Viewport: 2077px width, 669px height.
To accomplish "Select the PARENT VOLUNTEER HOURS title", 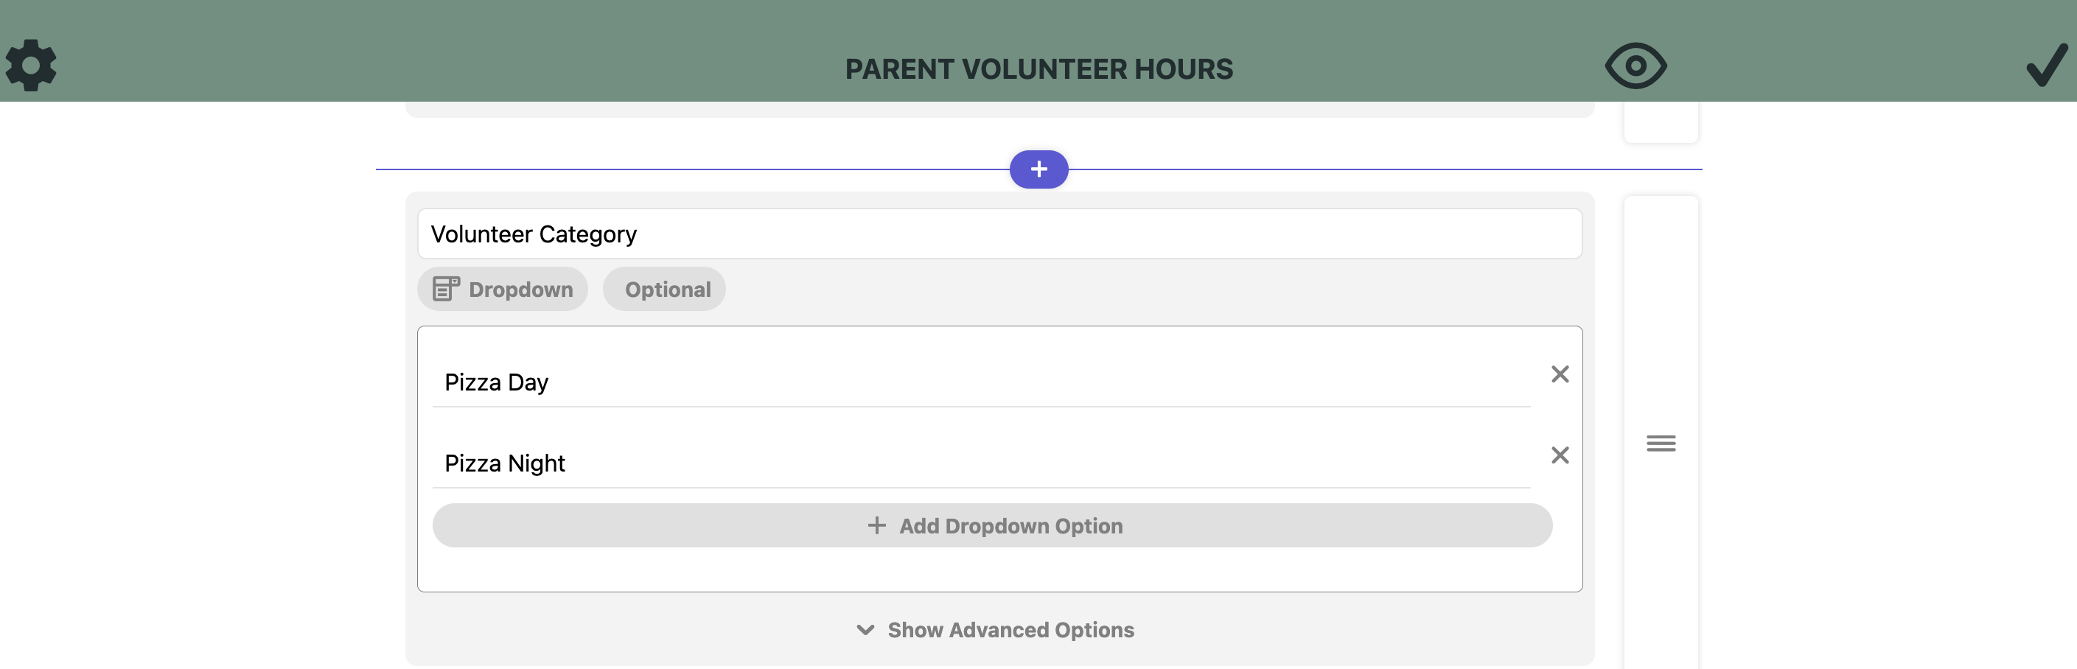I will [1038, 69].
